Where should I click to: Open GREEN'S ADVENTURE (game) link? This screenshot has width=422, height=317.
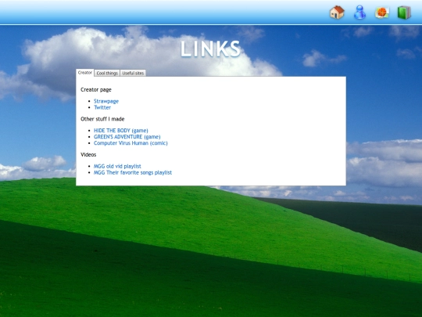coord(127,137)
